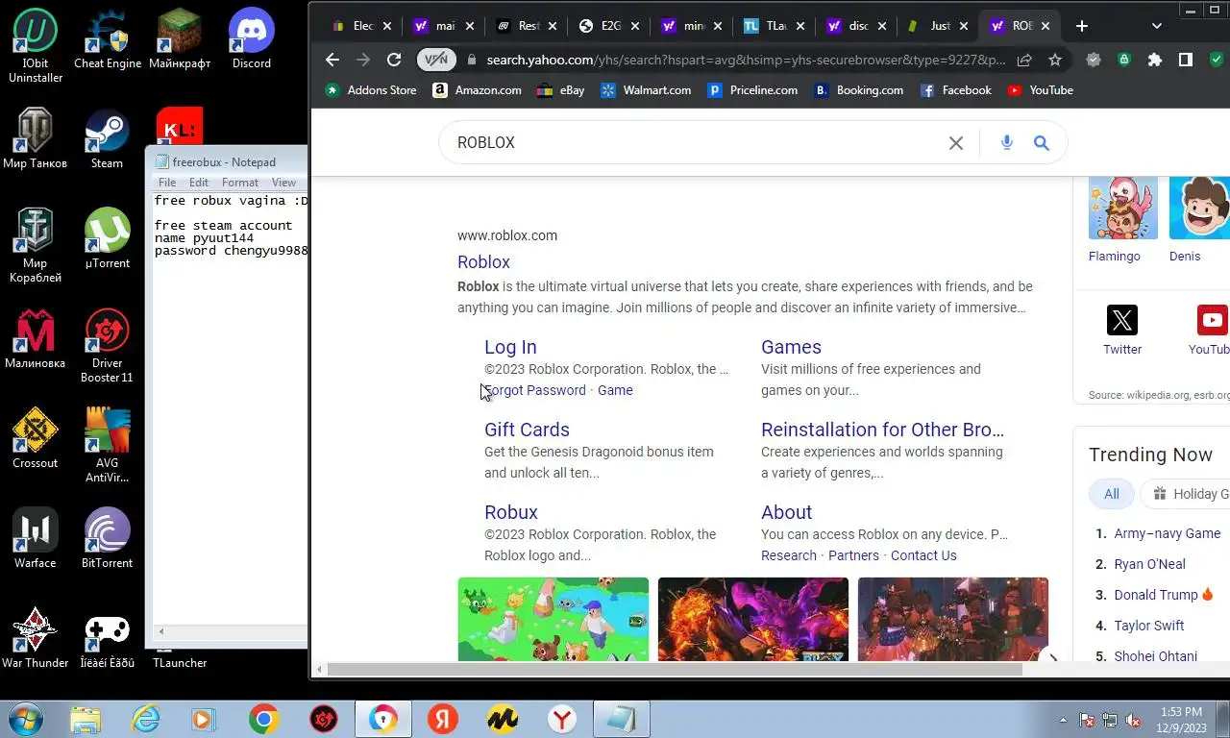Click the Twitter profile icon in sidebar
This screenshot has width=1230, height=738.
point(1121,320)
